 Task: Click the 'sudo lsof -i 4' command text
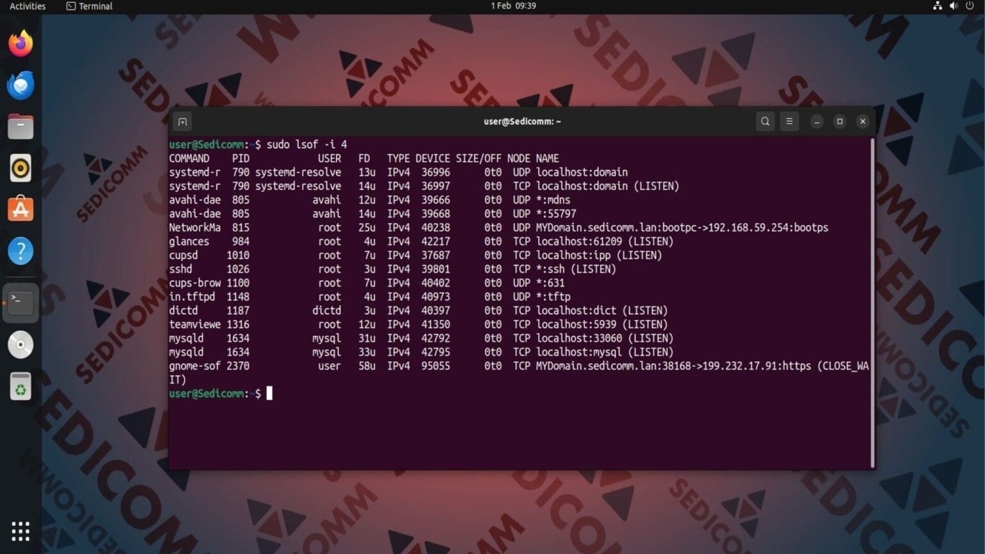(307, 144)
